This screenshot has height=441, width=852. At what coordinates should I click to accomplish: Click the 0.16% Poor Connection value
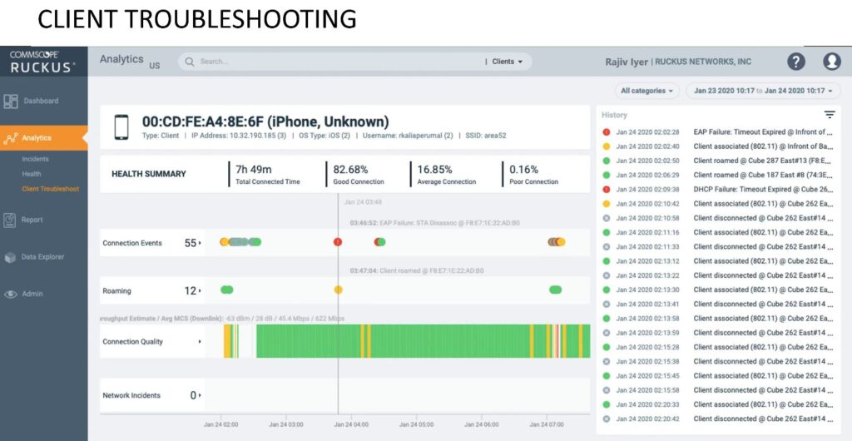point(524,170)
